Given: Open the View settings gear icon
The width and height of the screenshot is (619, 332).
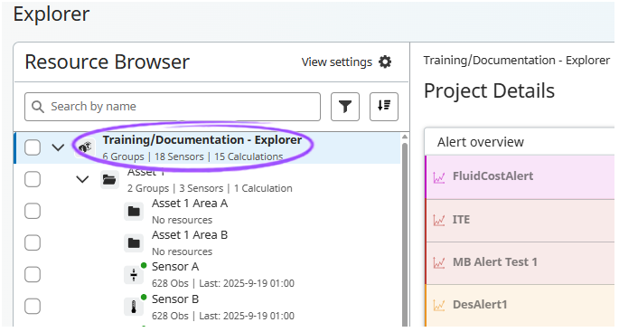Looking at the screenshot, I should [x=385, y=62].
